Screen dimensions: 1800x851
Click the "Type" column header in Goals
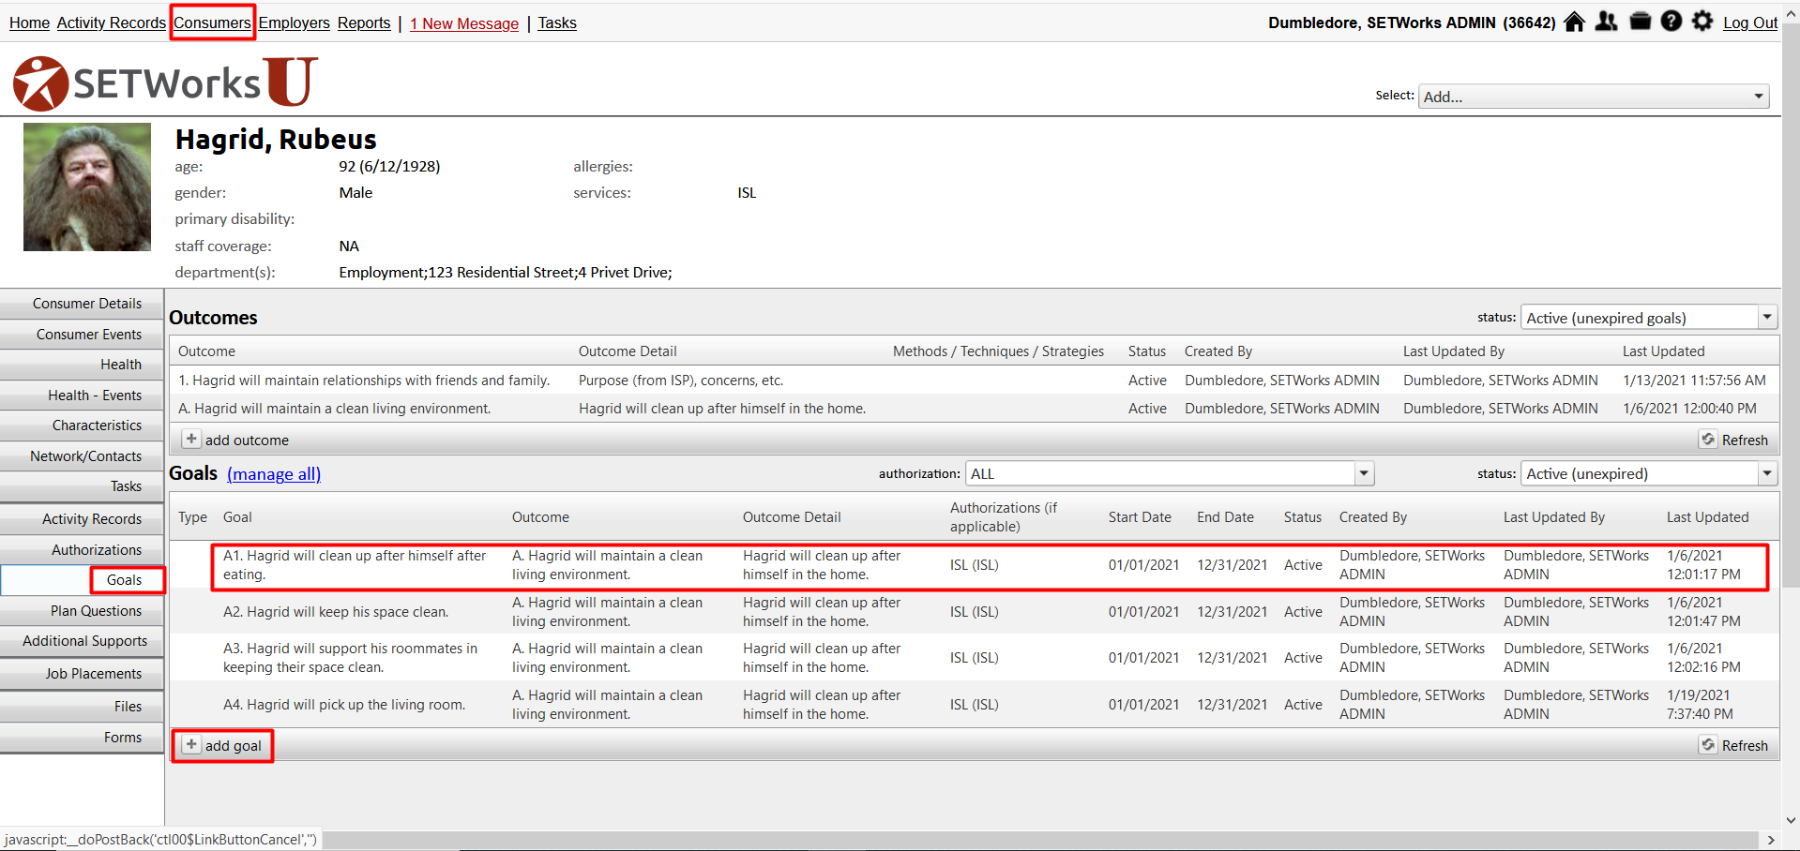tap(192, 517)
